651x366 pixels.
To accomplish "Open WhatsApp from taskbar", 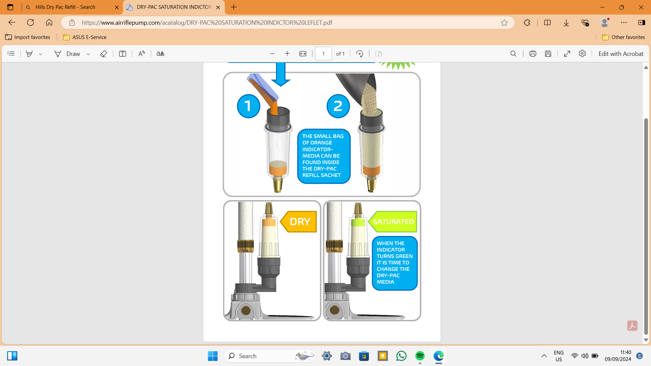I will click(x=401, y=356).
